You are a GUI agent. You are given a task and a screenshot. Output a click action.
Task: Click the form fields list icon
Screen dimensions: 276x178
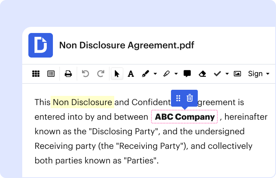tap(51, 74)
